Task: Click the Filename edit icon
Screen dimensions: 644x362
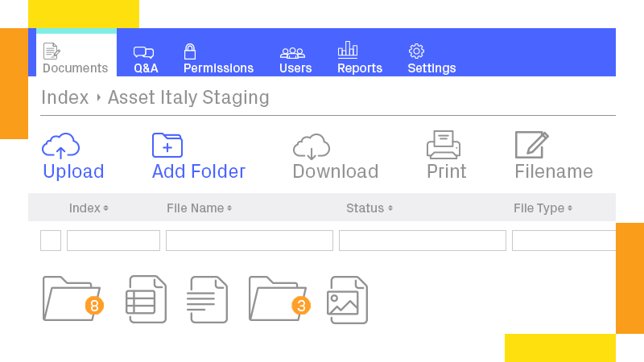Action: point(531,146)
